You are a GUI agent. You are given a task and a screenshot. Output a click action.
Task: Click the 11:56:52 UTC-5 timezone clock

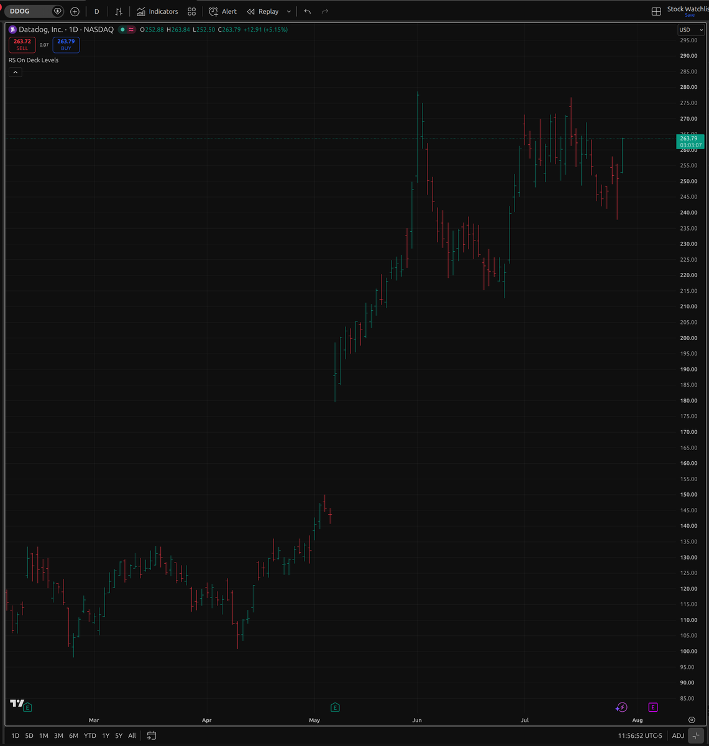639,735
